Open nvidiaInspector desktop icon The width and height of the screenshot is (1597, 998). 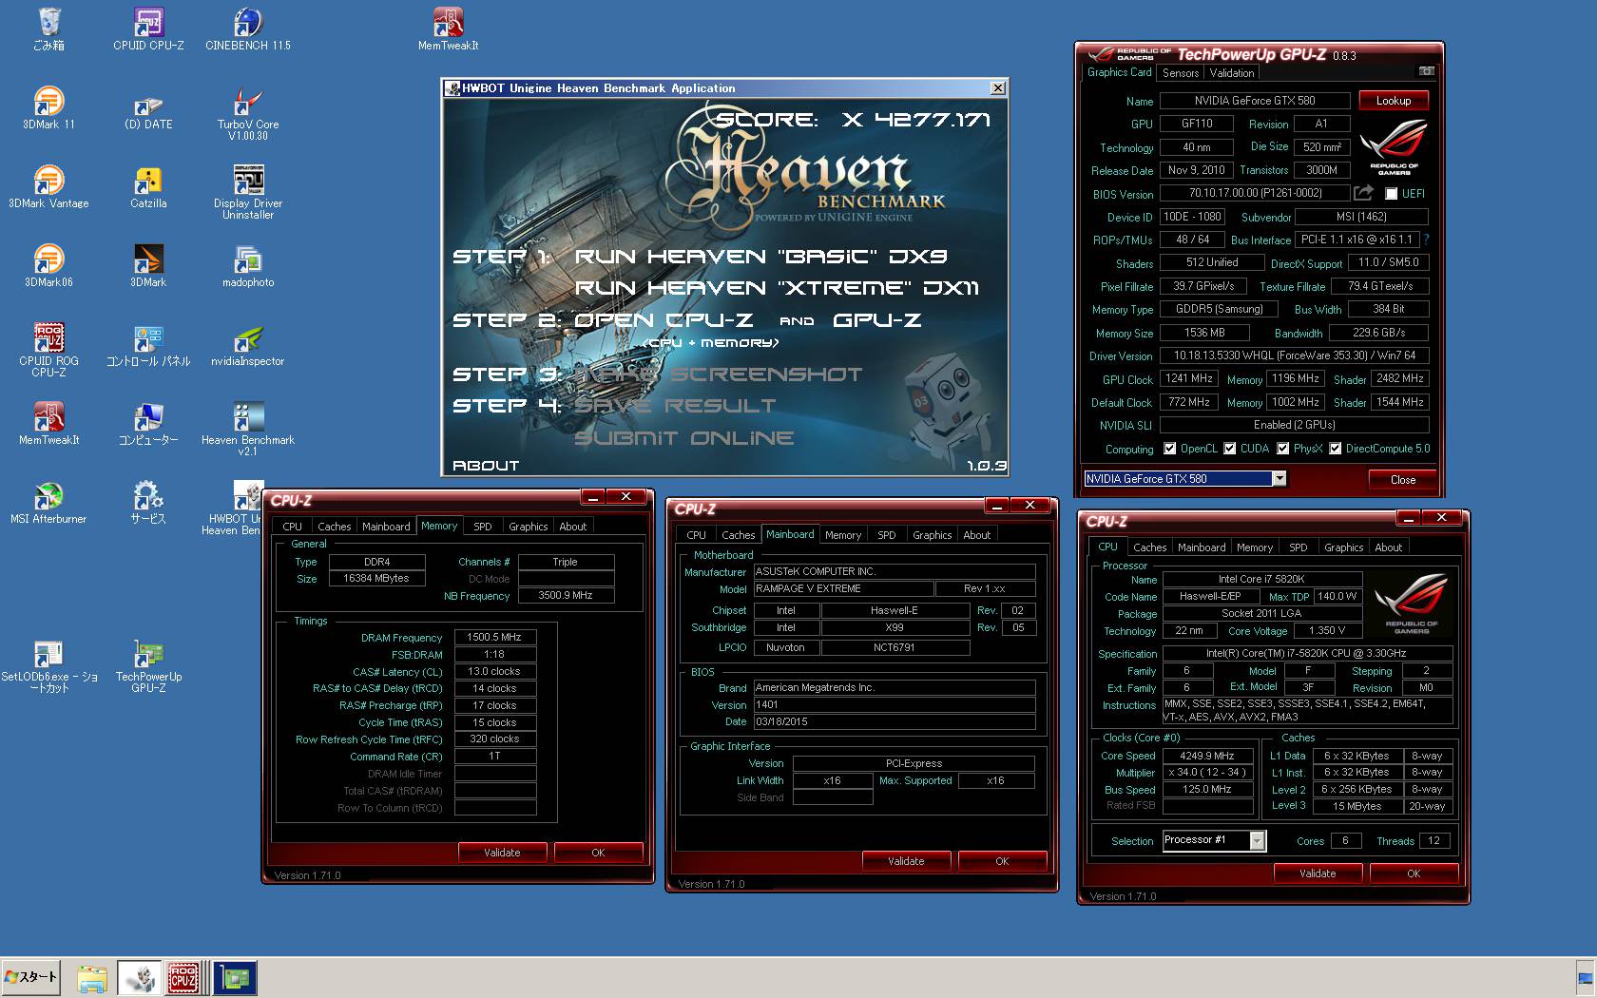click(x=248, y=344)
